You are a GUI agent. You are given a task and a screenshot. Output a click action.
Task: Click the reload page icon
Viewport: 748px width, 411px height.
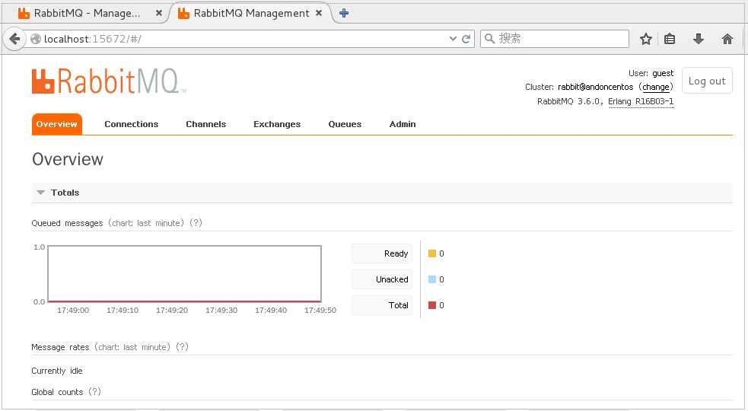pos(466,39)
